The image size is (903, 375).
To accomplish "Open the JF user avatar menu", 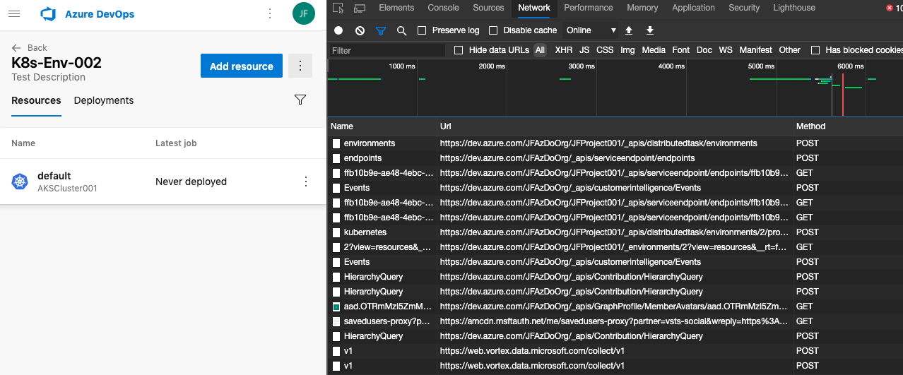I will (303, 13).
